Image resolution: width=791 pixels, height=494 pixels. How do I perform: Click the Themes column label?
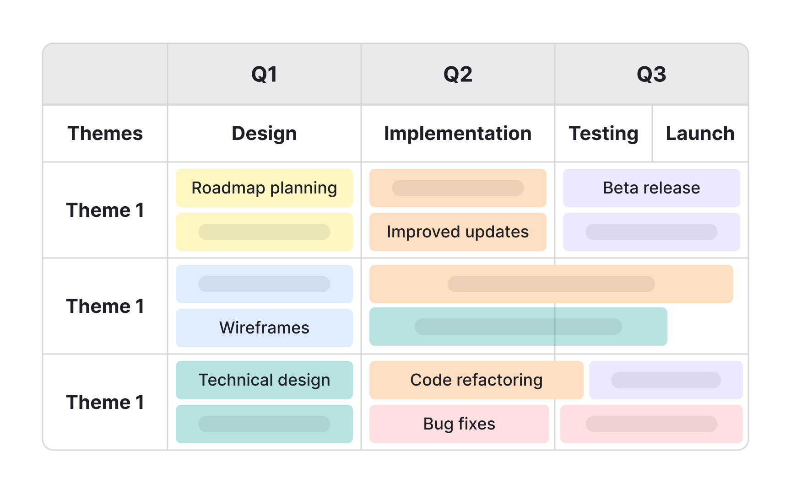pyautogui.click(x=105, y=134)
